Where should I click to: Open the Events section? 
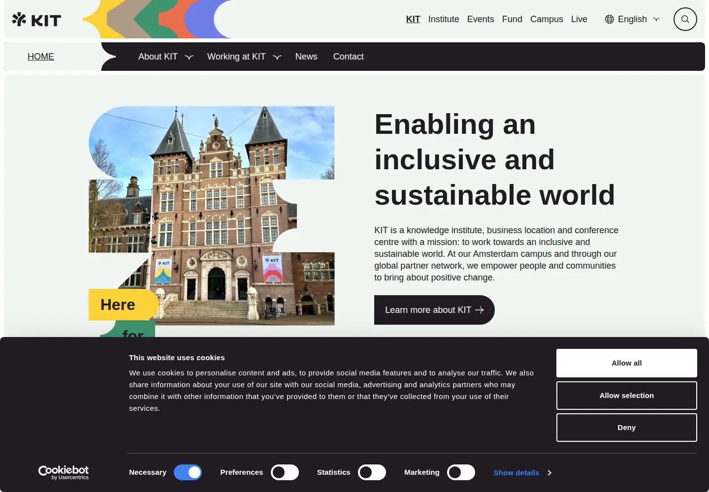(481, 19)
